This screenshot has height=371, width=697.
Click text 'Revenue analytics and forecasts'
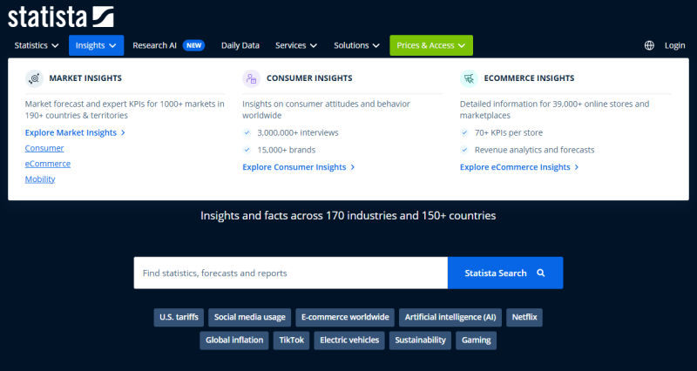click(x=534, y=150)
